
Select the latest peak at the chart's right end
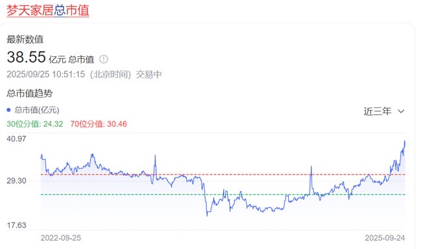click(x=405, y=141)
